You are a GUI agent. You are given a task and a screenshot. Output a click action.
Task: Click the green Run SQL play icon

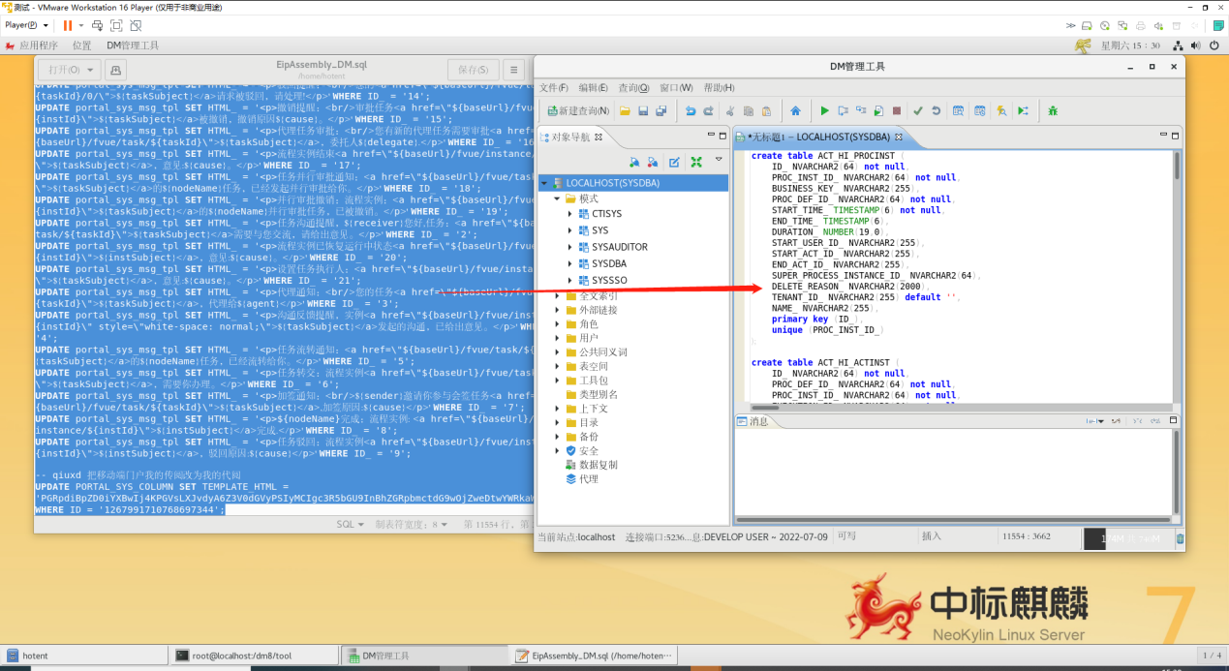point(825,111)
